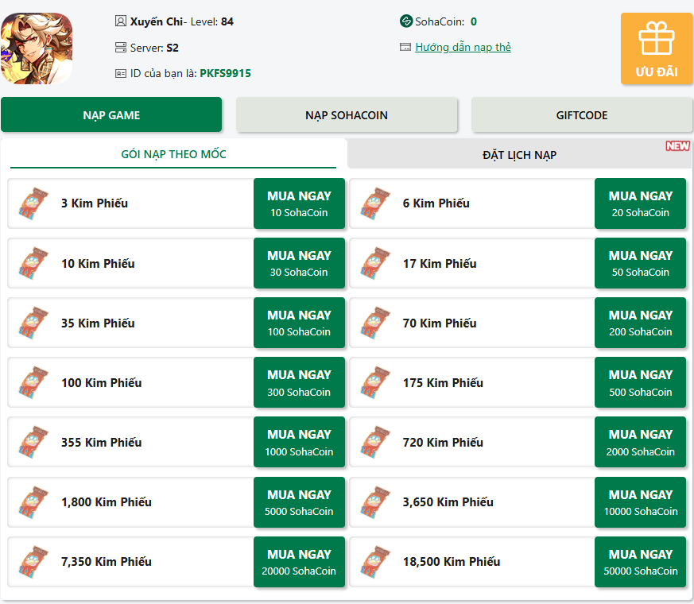Viewport: 694px width, 604px height.
Task: Click the ID card icon next to player ID
Action: 121,73
